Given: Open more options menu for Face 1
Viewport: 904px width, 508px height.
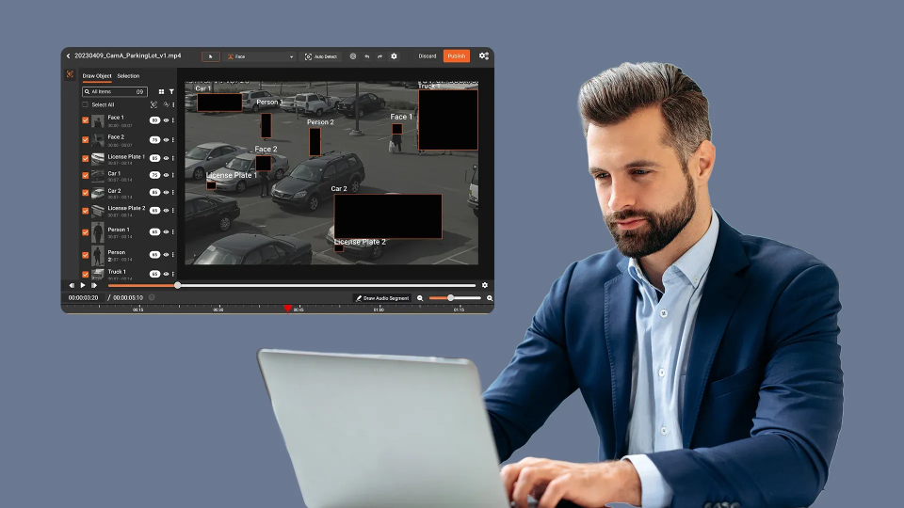Looking at the screenshot, I should click(x=173, y=120).
